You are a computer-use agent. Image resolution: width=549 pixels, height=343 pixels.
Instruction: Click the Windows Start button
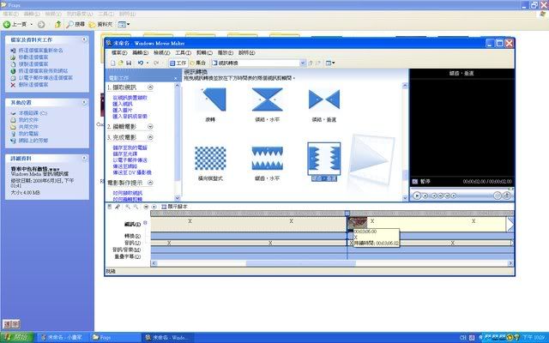15,337
